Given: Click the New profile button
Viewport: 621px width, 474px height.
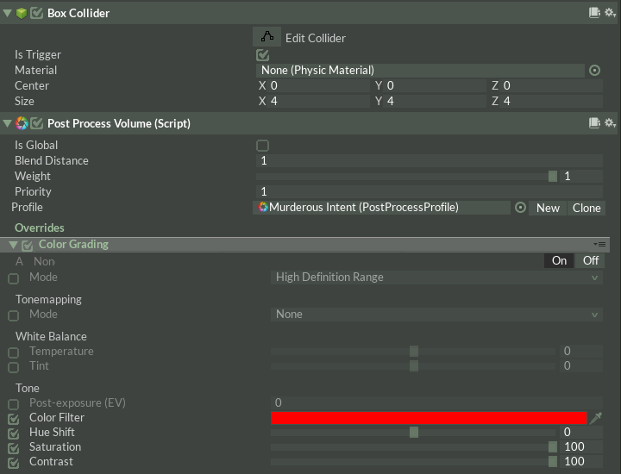Looking at the screenshot, I should pyautogui.click(x=548, y=208).
